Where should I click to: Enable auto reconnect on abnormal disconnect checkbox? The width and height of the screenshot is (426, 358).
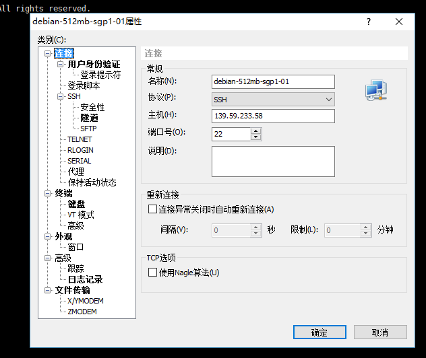[x=152, y=209]
